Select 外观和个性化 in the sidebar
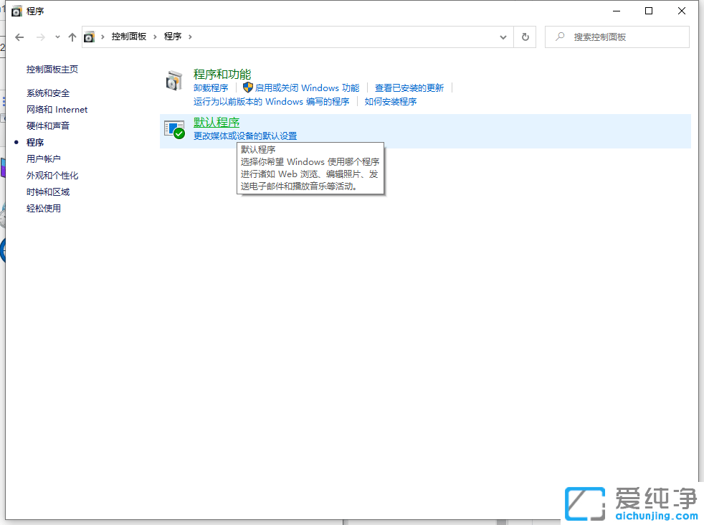704x525 pixels. [x=52, y=175]
